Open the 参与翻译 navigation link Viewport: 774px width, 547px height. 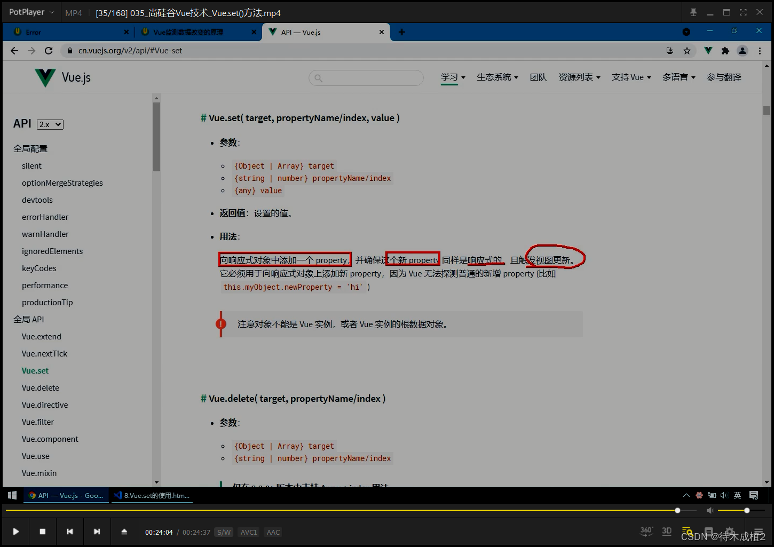pos(724,77)
